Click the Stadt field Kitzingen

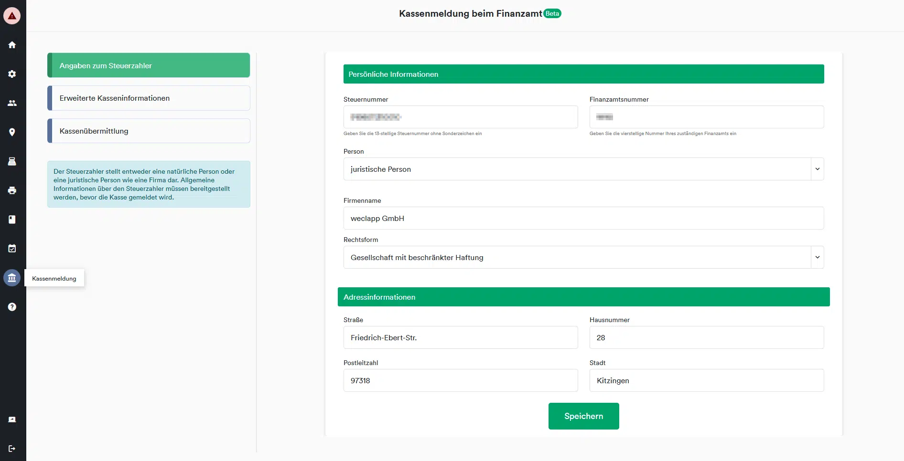707,380
